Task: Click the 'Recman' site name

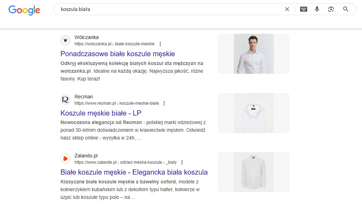Action: (x=84, y=97)
